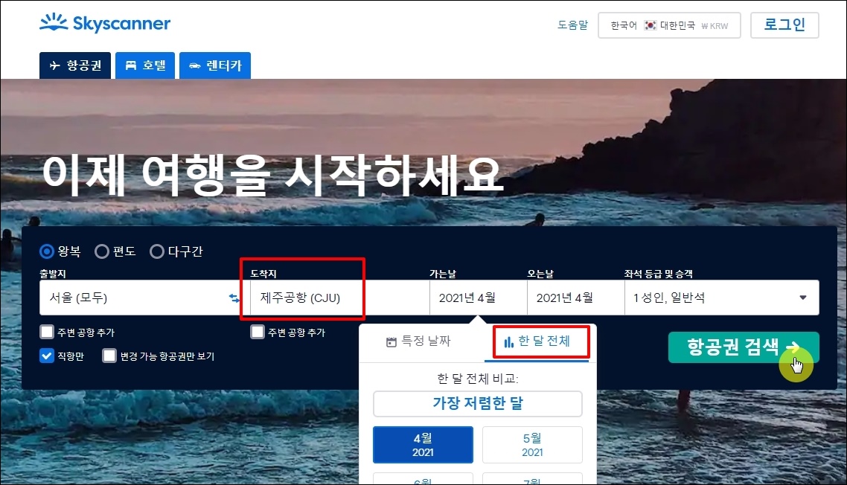Select the 항공권 flights tab
This screenshot has width=847, height=485.
click(75, 65)
